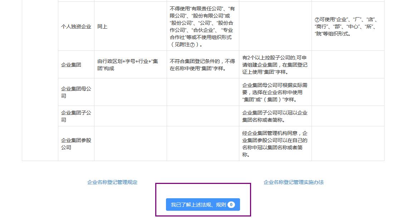Image resolution: width=416 pixels, height=219 pixels.
Task: Select the 企业集团子公司 row header cell
Action: [x=76, y=116]
